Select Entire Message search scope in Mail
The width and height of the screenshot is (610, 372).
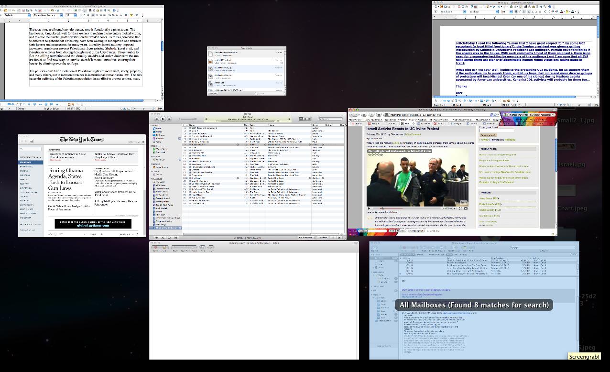436,254
